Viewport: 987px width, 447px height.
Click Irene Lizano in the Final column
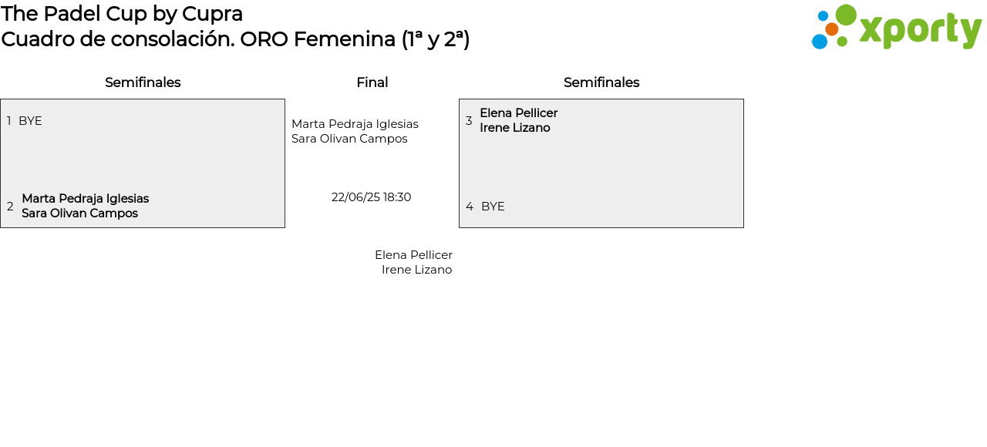pyautogui.click(x=416, y=270)
